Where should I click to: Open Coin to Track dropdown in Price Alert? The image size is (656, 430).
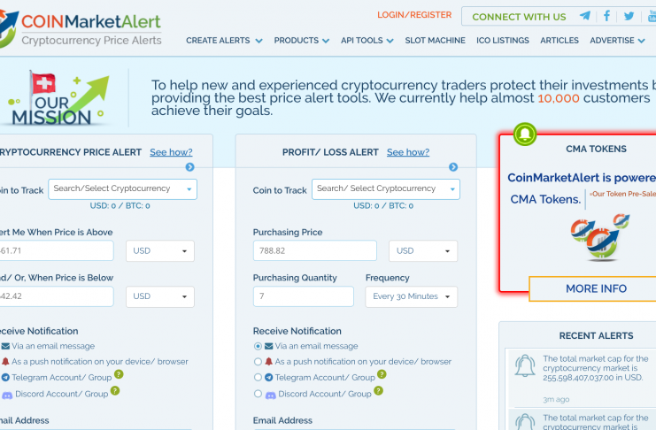[x=122, y=189]
